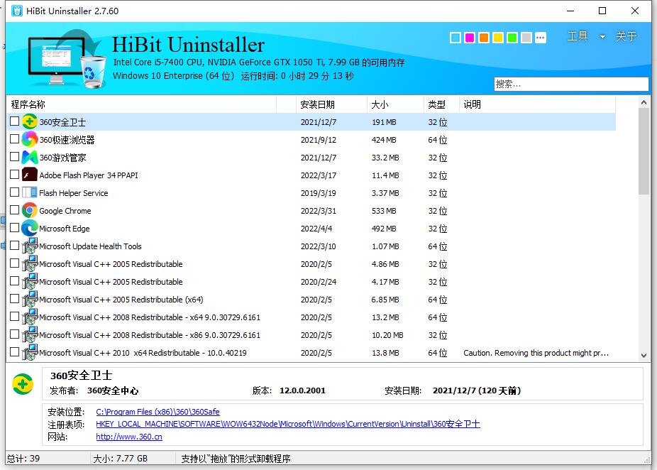Click the 搜索 search field
This screenshot has height=470, width=657.
[x=570, y=84]
